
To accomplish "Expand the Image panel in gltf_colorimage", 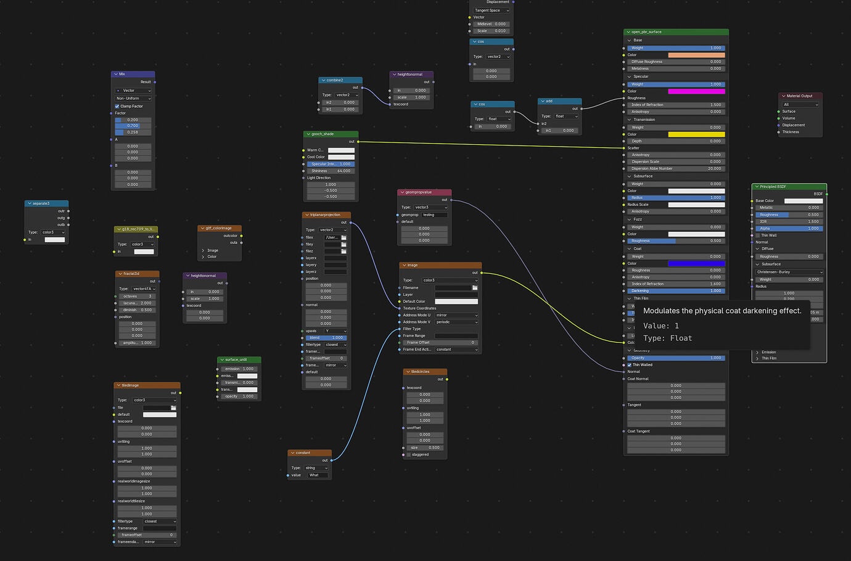I will [x=203, y=250].
